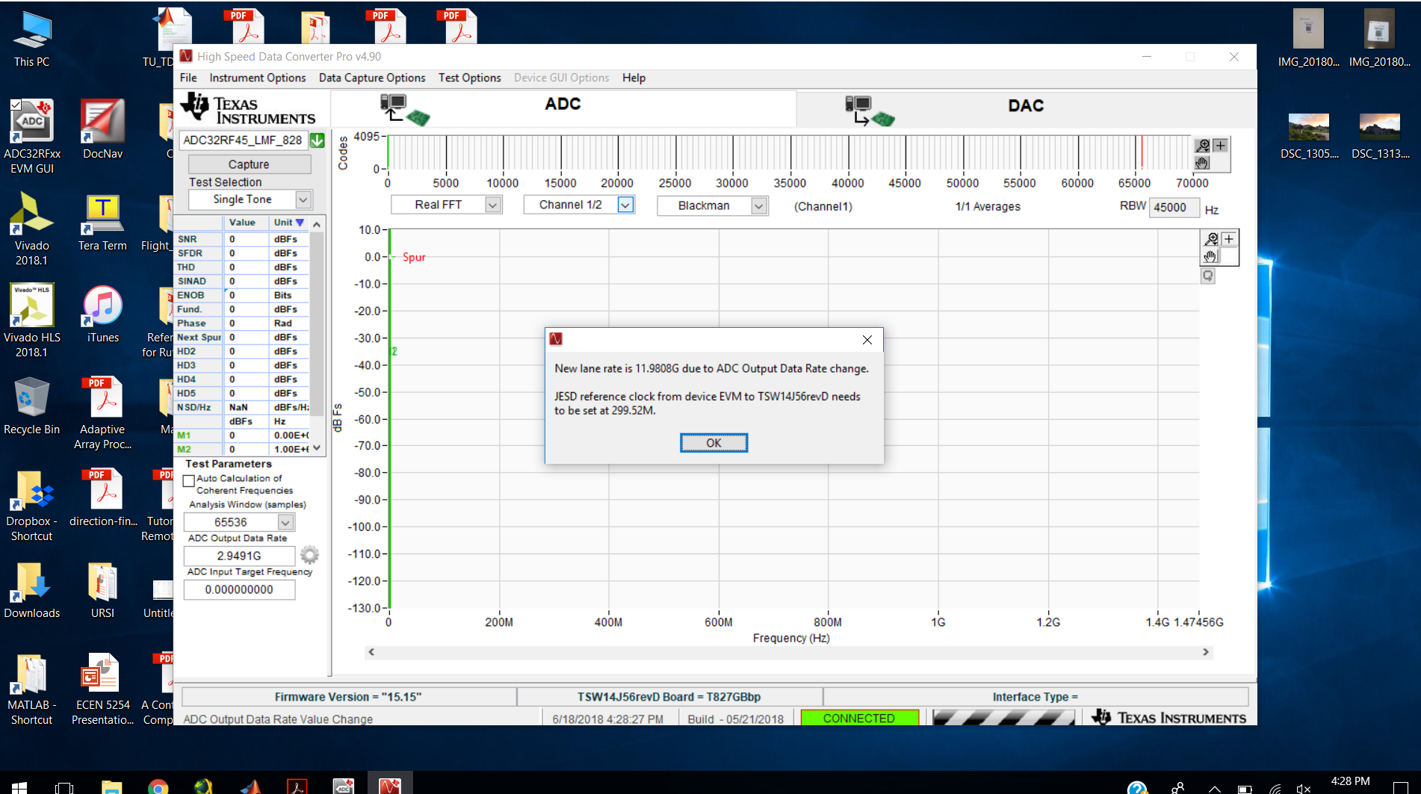
Task: Open the MATLAB Shortcut desktop icon
Action: click(x=32, y=688)
